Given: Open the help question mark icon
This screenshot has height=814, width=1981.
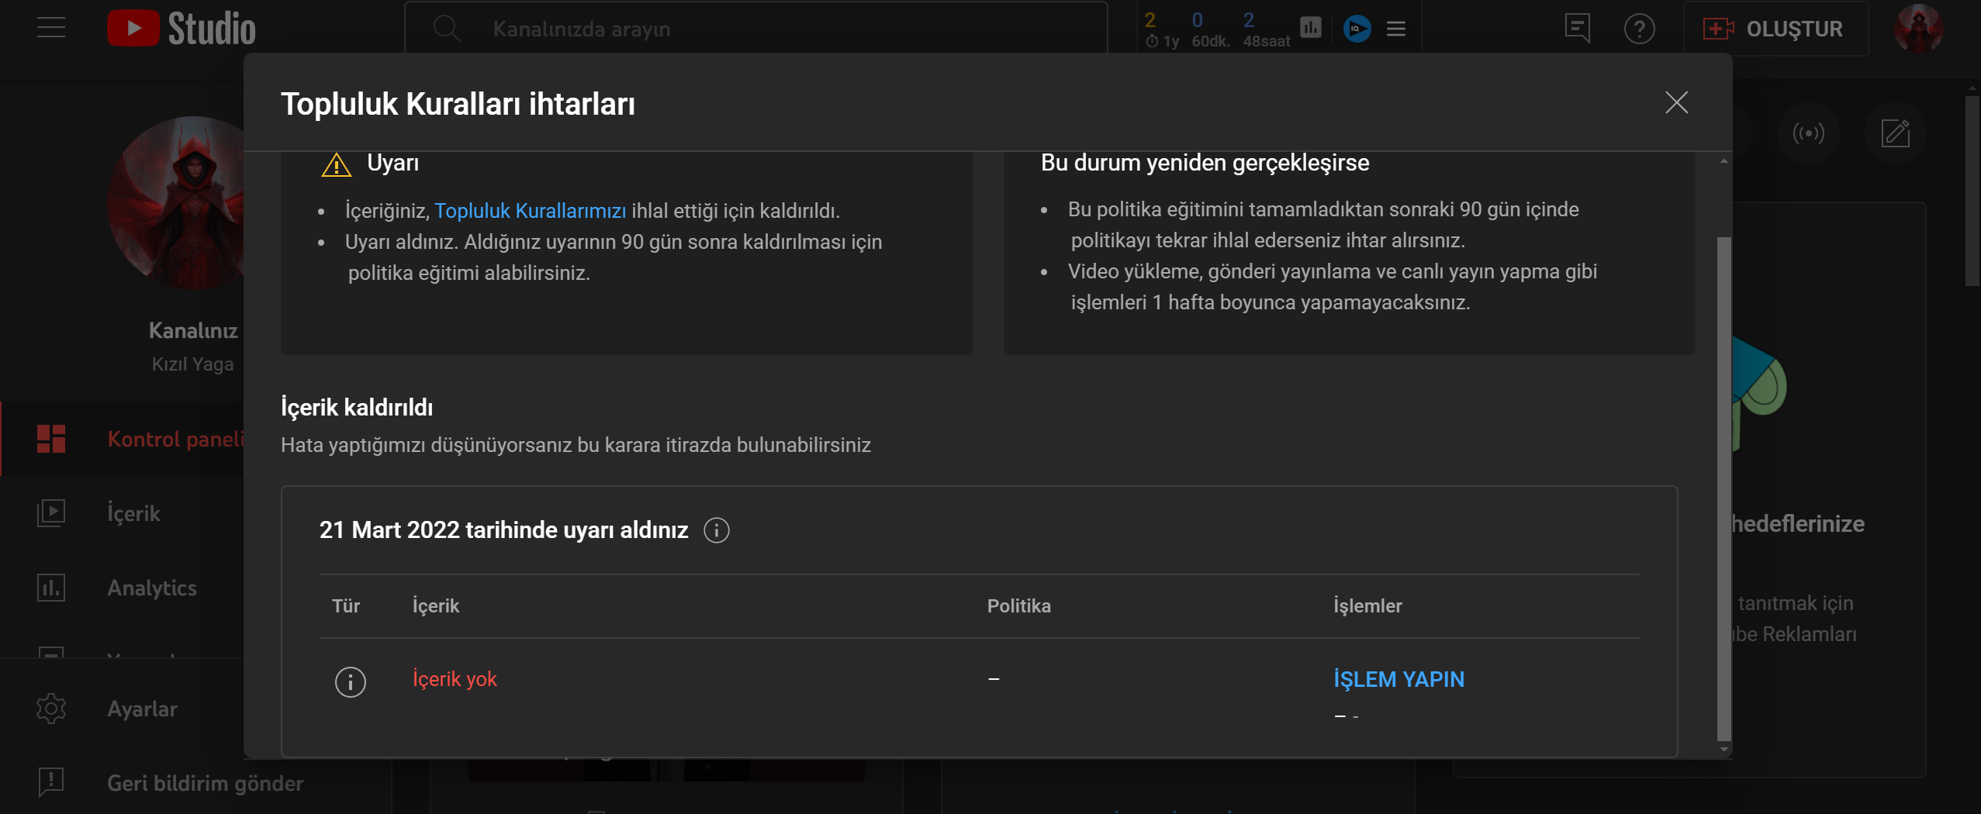Looking at the screenshot, I should pyautogui.click(x=1639, y=29).
